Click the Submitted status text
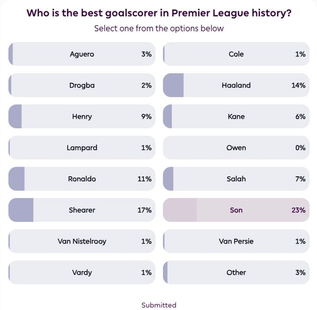Image resolution: width=317 pixels, height=310 pixels. pyautogui.click(x=159, y=305)
